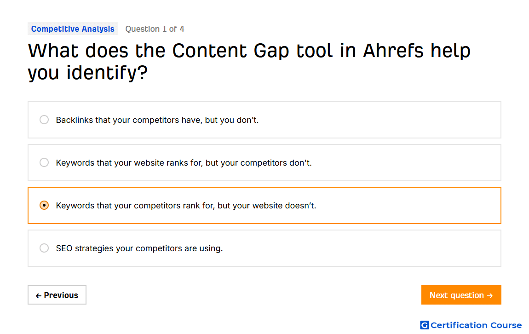Viewport: 529px width, 334px height.
Task: Click the Content Gap question heading
Action: point(249,61)
